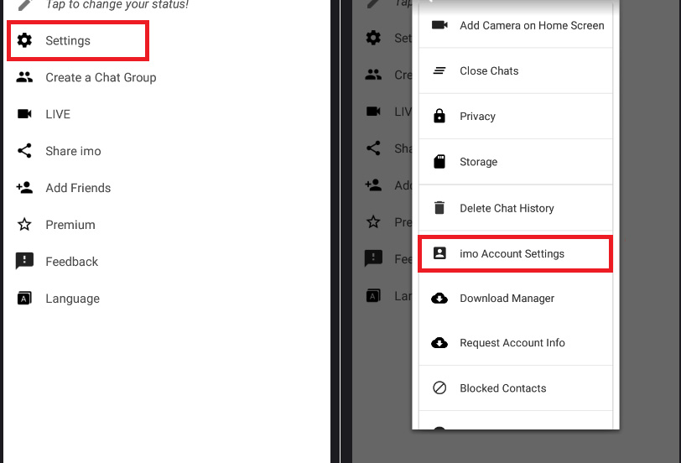Click the cloud icon beside Request Account Info
This screenshot has height=463, width=681.
[x=439, y=342]
